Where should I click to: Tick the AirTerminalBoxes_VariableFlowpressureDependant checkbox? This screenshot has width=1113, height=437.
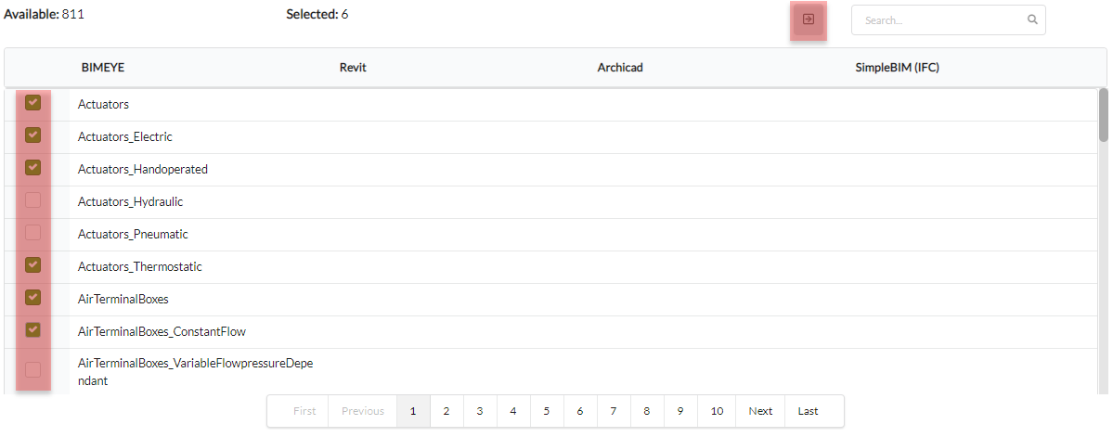tap(32, 369)
